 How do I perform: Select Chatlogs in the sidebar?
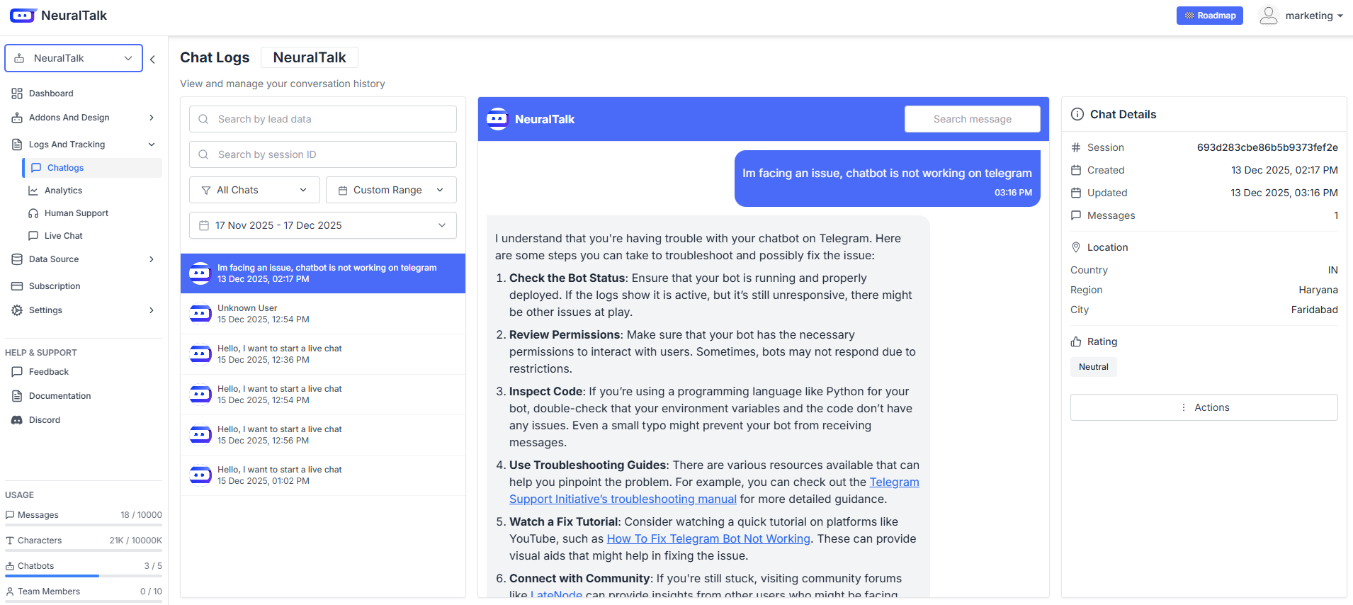[92, 168]
